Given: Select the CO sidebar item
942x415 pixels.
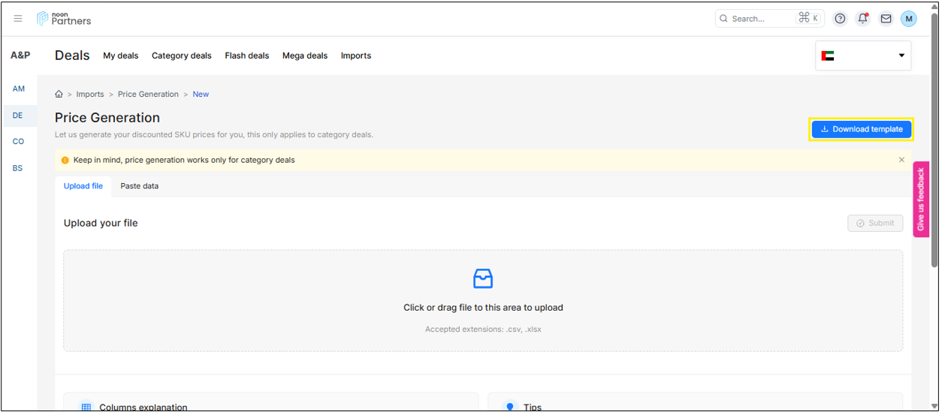Looking at the screenshot, I should tap(18, 142).
